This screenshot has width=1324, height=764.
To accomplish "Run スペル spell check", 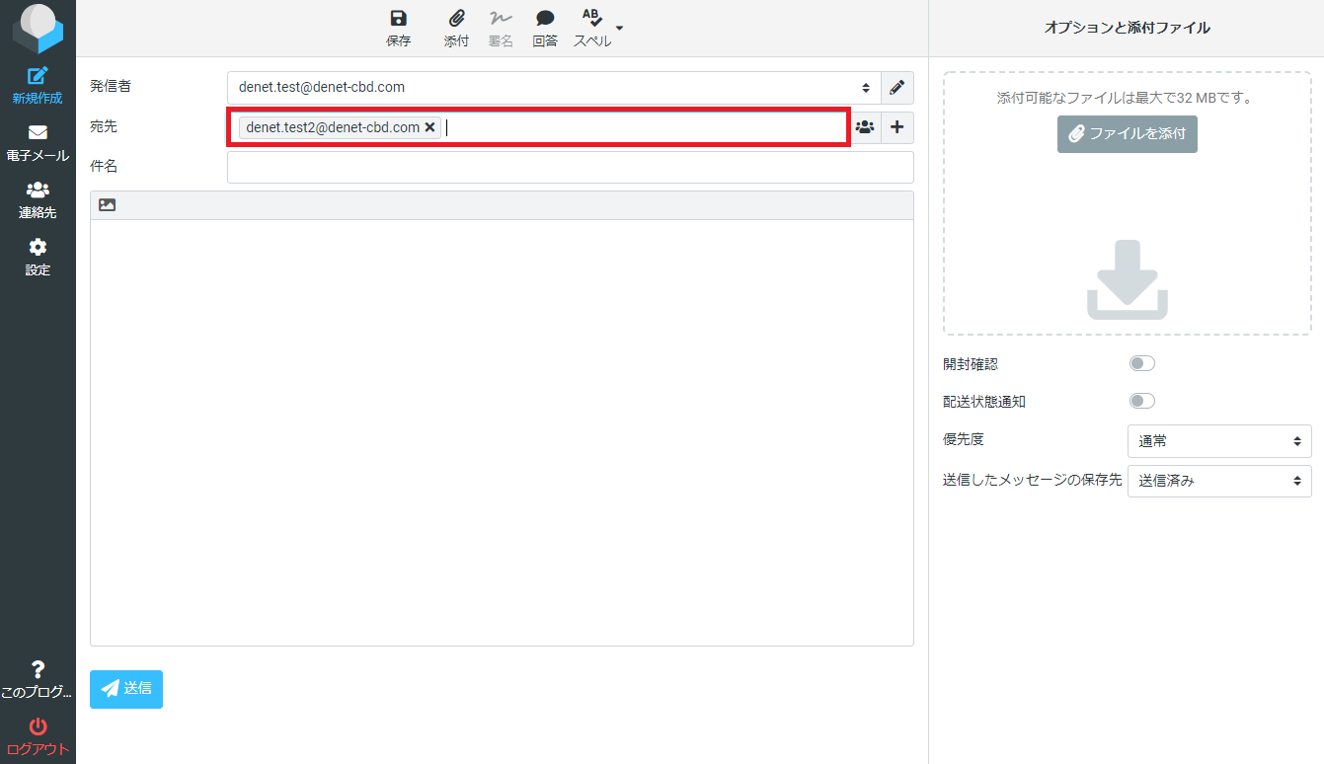I will 592,29.
